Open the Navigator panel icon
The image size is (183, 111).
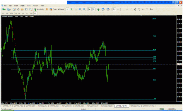(x=22, y=9)
